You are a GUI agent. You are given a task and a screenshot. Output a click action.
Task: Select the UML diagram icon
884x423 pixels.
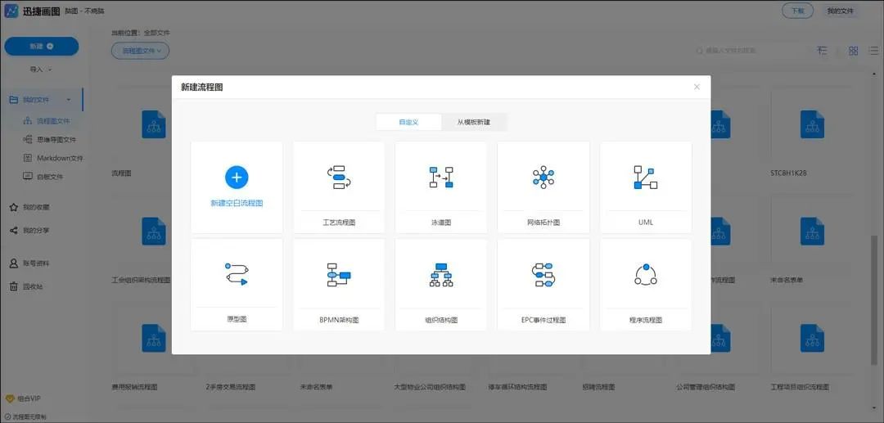coord(646,177)
